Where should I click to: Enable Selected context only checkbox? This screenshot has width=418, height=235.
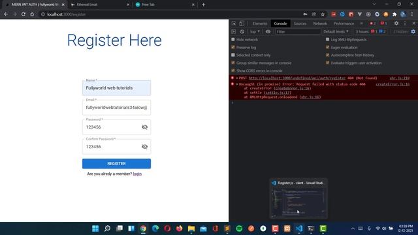click(x=233, y=55)
